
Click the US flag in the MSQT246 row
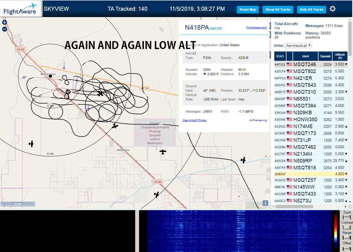tap(290, 64)
